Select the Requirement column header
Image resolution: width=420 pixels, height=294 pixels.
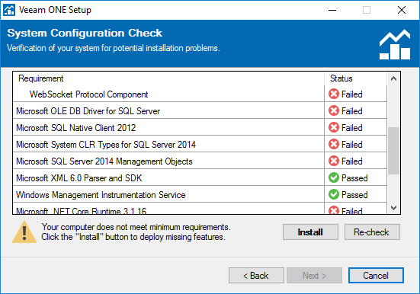tap(168, 78)
